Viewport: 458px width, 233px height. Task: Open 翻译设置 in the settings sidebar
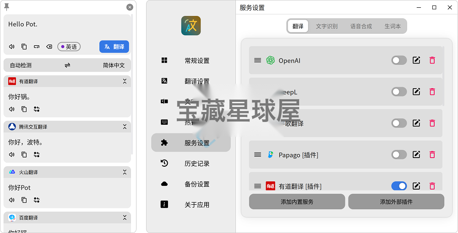tap(191, 81)
